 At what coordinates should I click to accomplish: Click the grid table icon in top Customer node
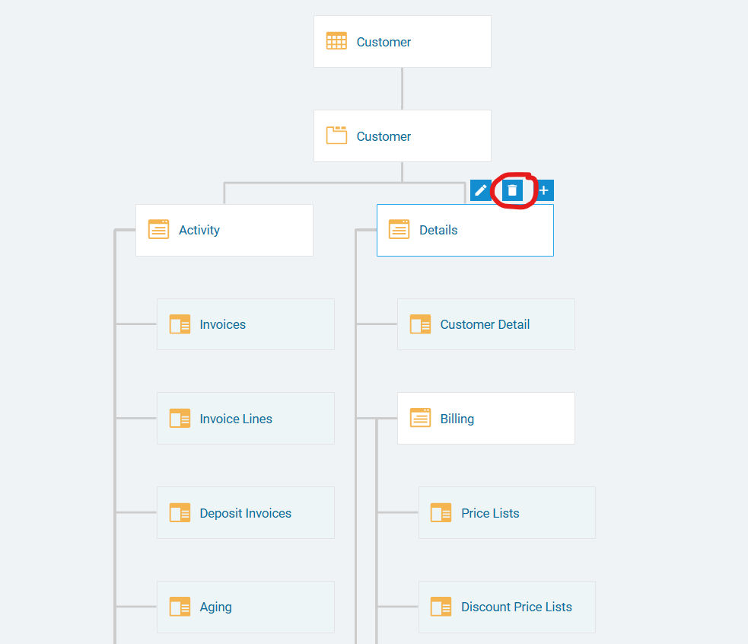(336, 41)
